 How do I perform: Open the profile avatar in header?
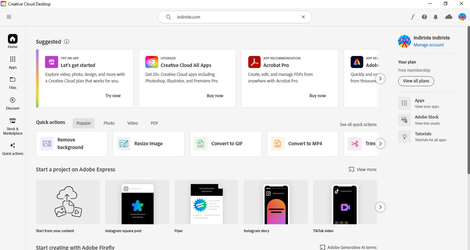tap(462, 17)
